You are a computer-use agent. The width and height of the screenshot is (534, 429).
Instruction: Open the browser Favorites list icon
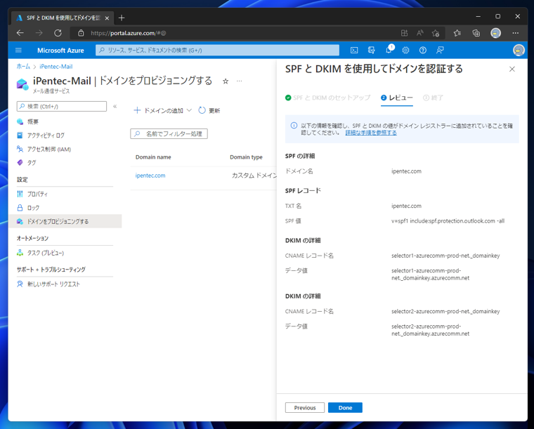pyautogui.click(x=457, y=33)
